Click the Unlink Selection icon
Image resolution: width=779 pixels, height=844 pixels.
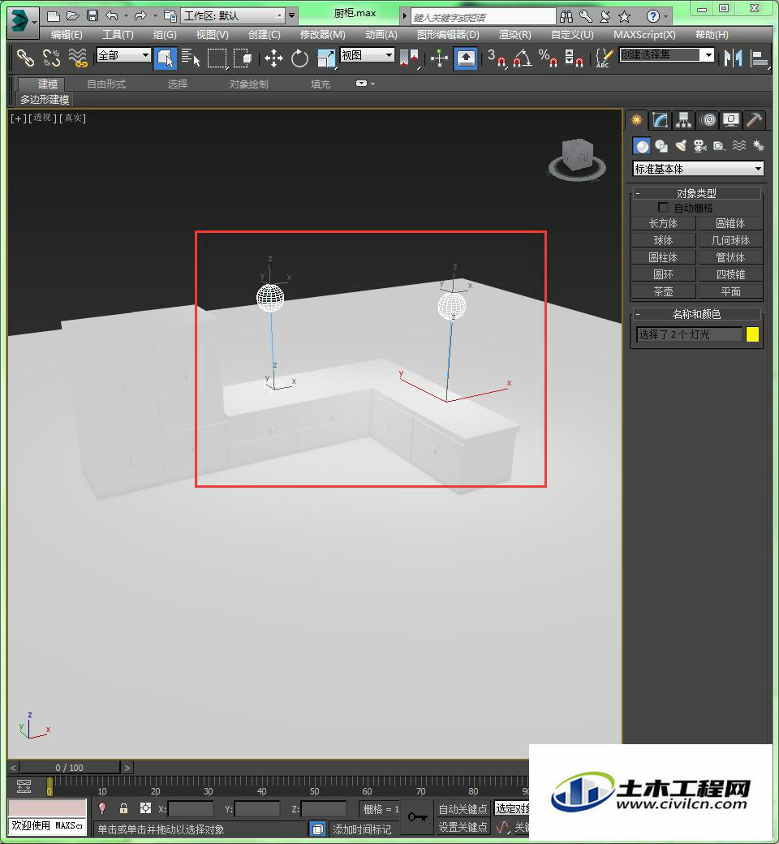51,58
